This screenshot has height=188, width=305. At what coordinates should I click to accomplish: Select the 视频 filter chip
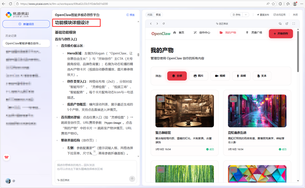220,76
